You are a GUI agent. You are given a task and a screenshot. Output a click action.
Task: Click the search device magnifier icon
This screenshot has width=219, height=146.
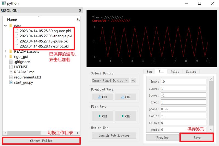tap(133, 80)
